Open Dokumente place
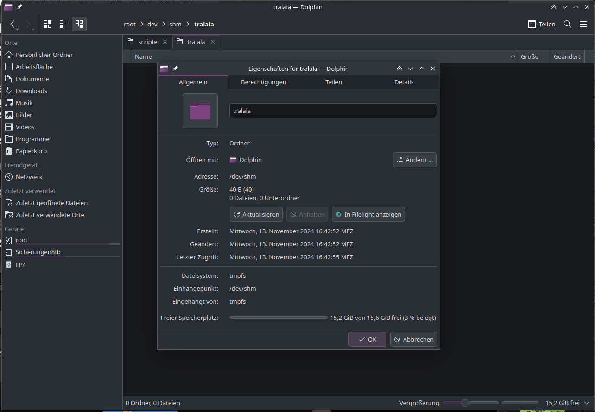 pos(62,79)
